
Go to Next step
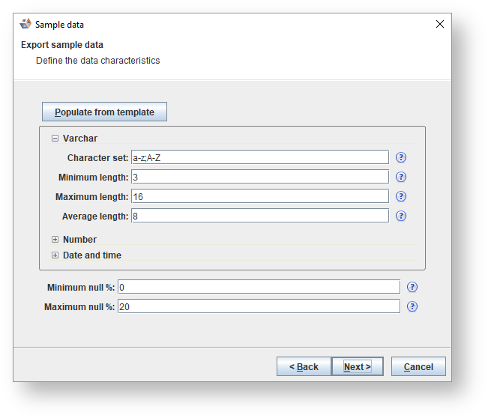tap(358, 366)
